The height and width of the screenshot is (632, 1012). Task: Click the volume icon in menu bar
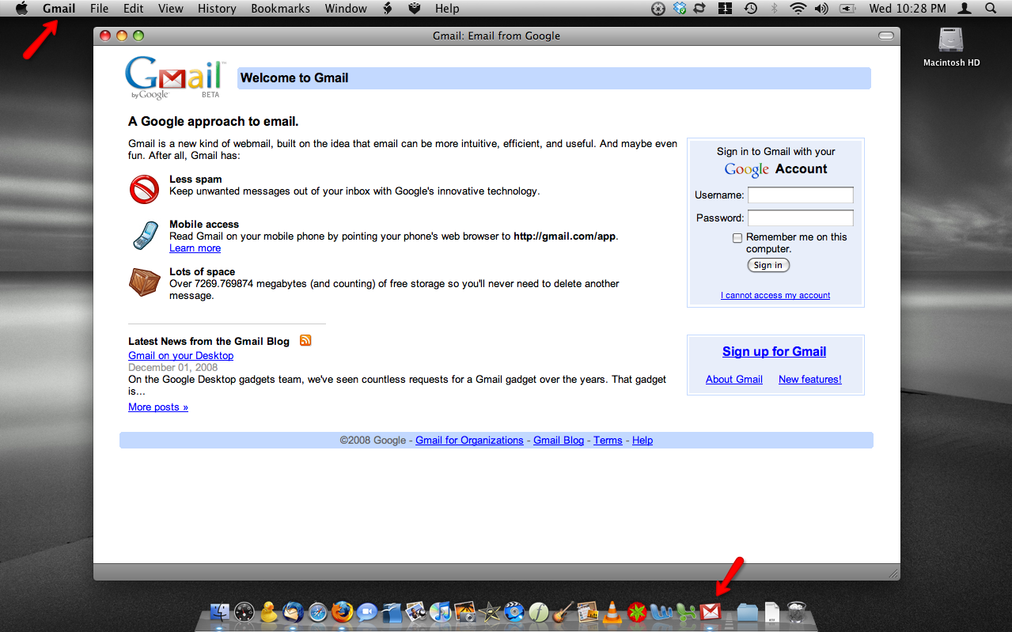click(x=821, y=8)
